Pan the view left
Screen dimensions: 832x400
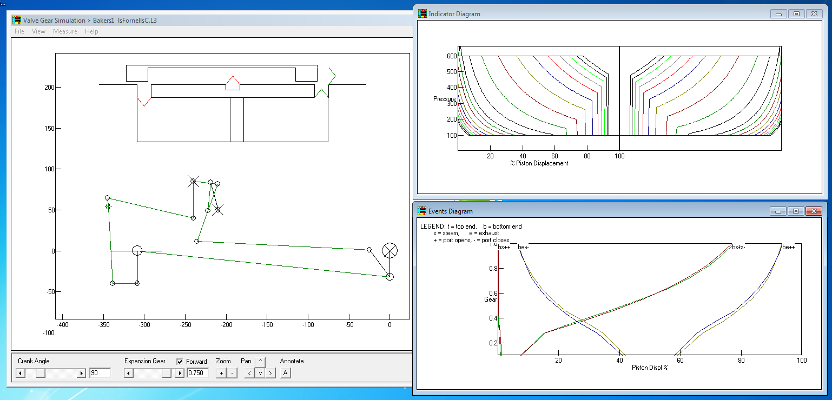pyautogui.click(x=249, y=373)
